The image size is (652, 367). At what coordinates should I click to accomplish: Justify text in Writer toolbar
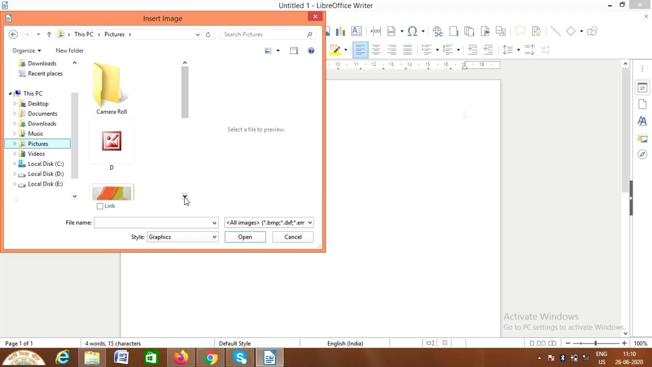407,49
